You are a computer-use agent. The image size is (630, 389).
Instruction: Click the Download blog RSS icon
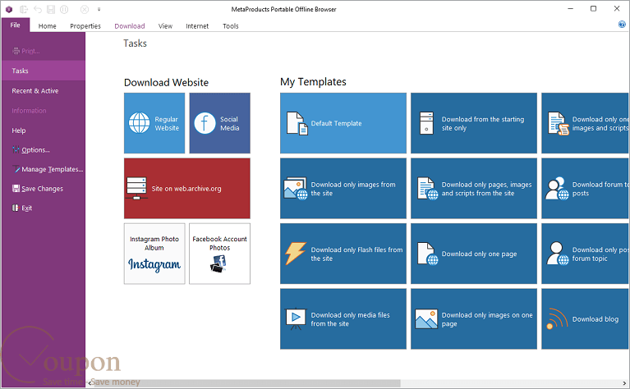pos(557,318)
